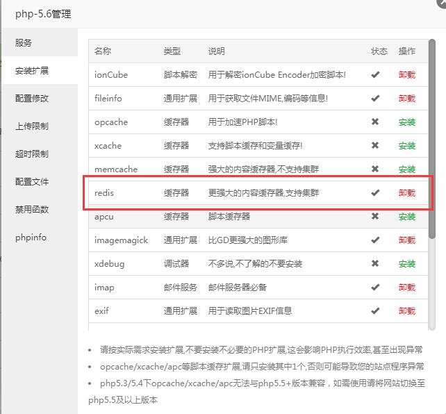Click the imap extension name
446x414 pixels.
tap(104, 288)
